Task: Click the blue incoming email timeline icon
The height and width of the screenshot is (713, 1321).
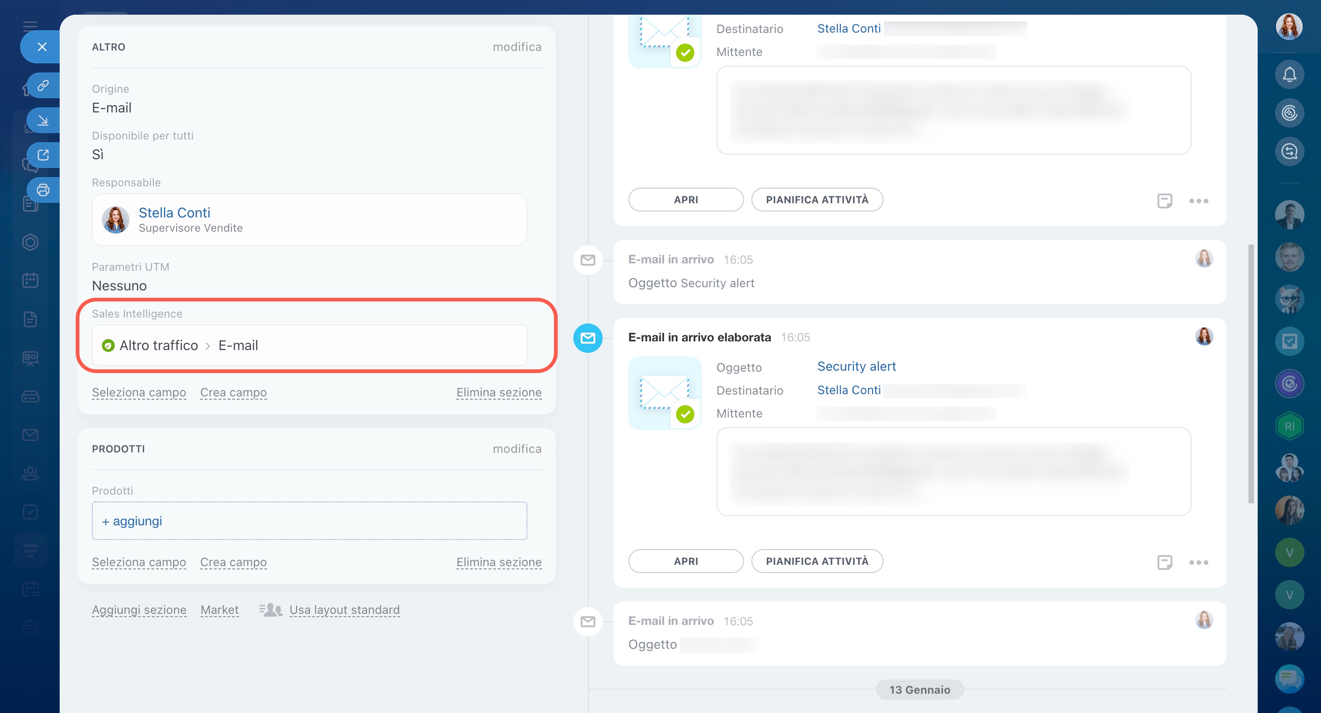Action: pos(588,338)
